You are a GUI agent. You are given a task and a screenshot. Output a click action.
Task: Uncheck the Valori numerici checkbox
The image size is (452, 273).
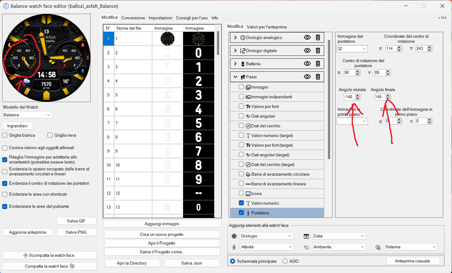click(241, 203)
